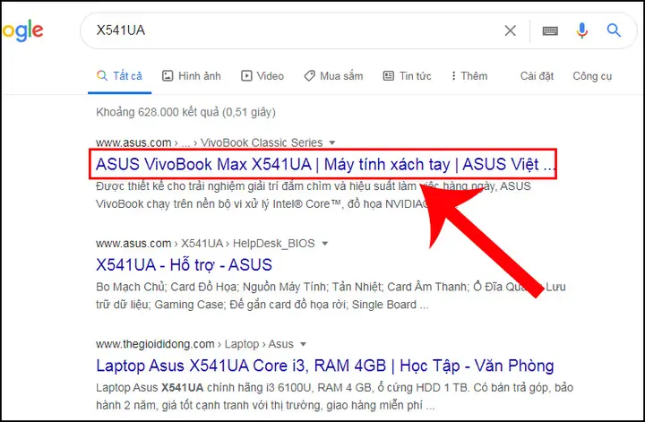
Task: Click the www.asus.com › X541UA › HelpDesk_BIOS breadcrumb
Action: tap(205, 244)
